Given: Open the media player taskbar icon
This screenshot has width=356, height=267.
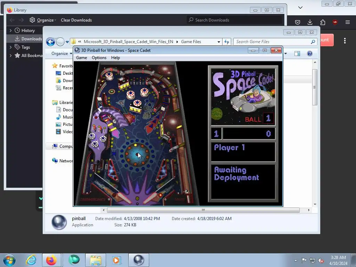Looking at the screenshot, I should pos(117,260).
